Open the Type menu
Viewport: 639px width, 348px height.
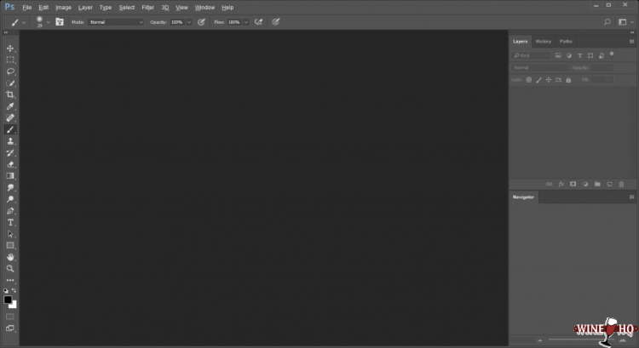click(105, 8)
